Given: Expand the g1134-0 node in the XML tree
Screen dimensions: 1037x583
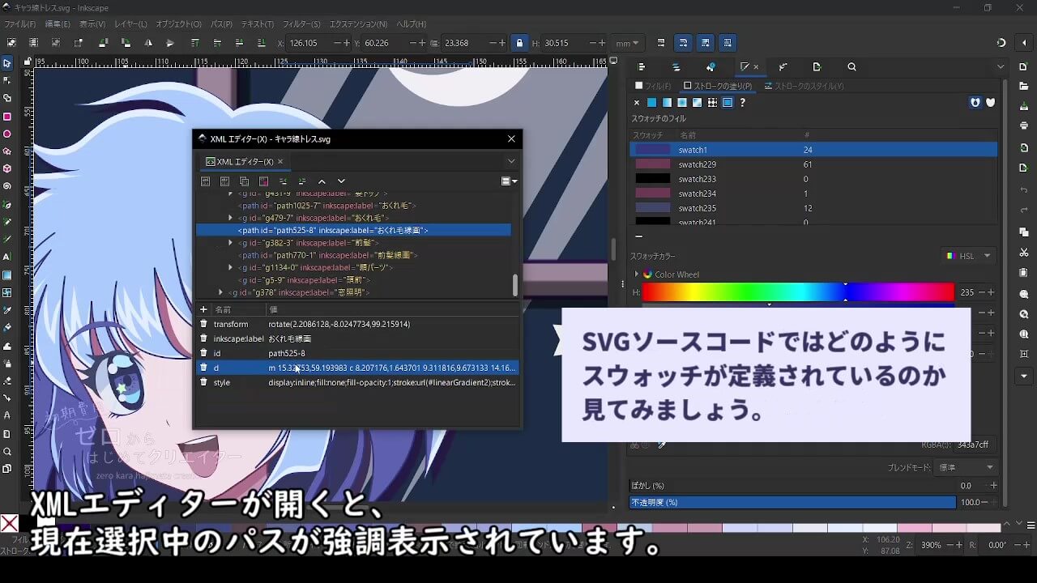Looking at the screenshot, I should pyautogui.click(x=230, y=267).
